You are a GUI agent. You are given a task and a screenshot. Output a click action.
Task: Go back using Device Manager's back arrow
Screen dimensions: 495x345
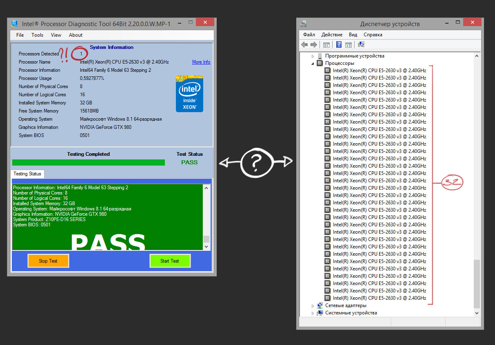click(304, 44)
